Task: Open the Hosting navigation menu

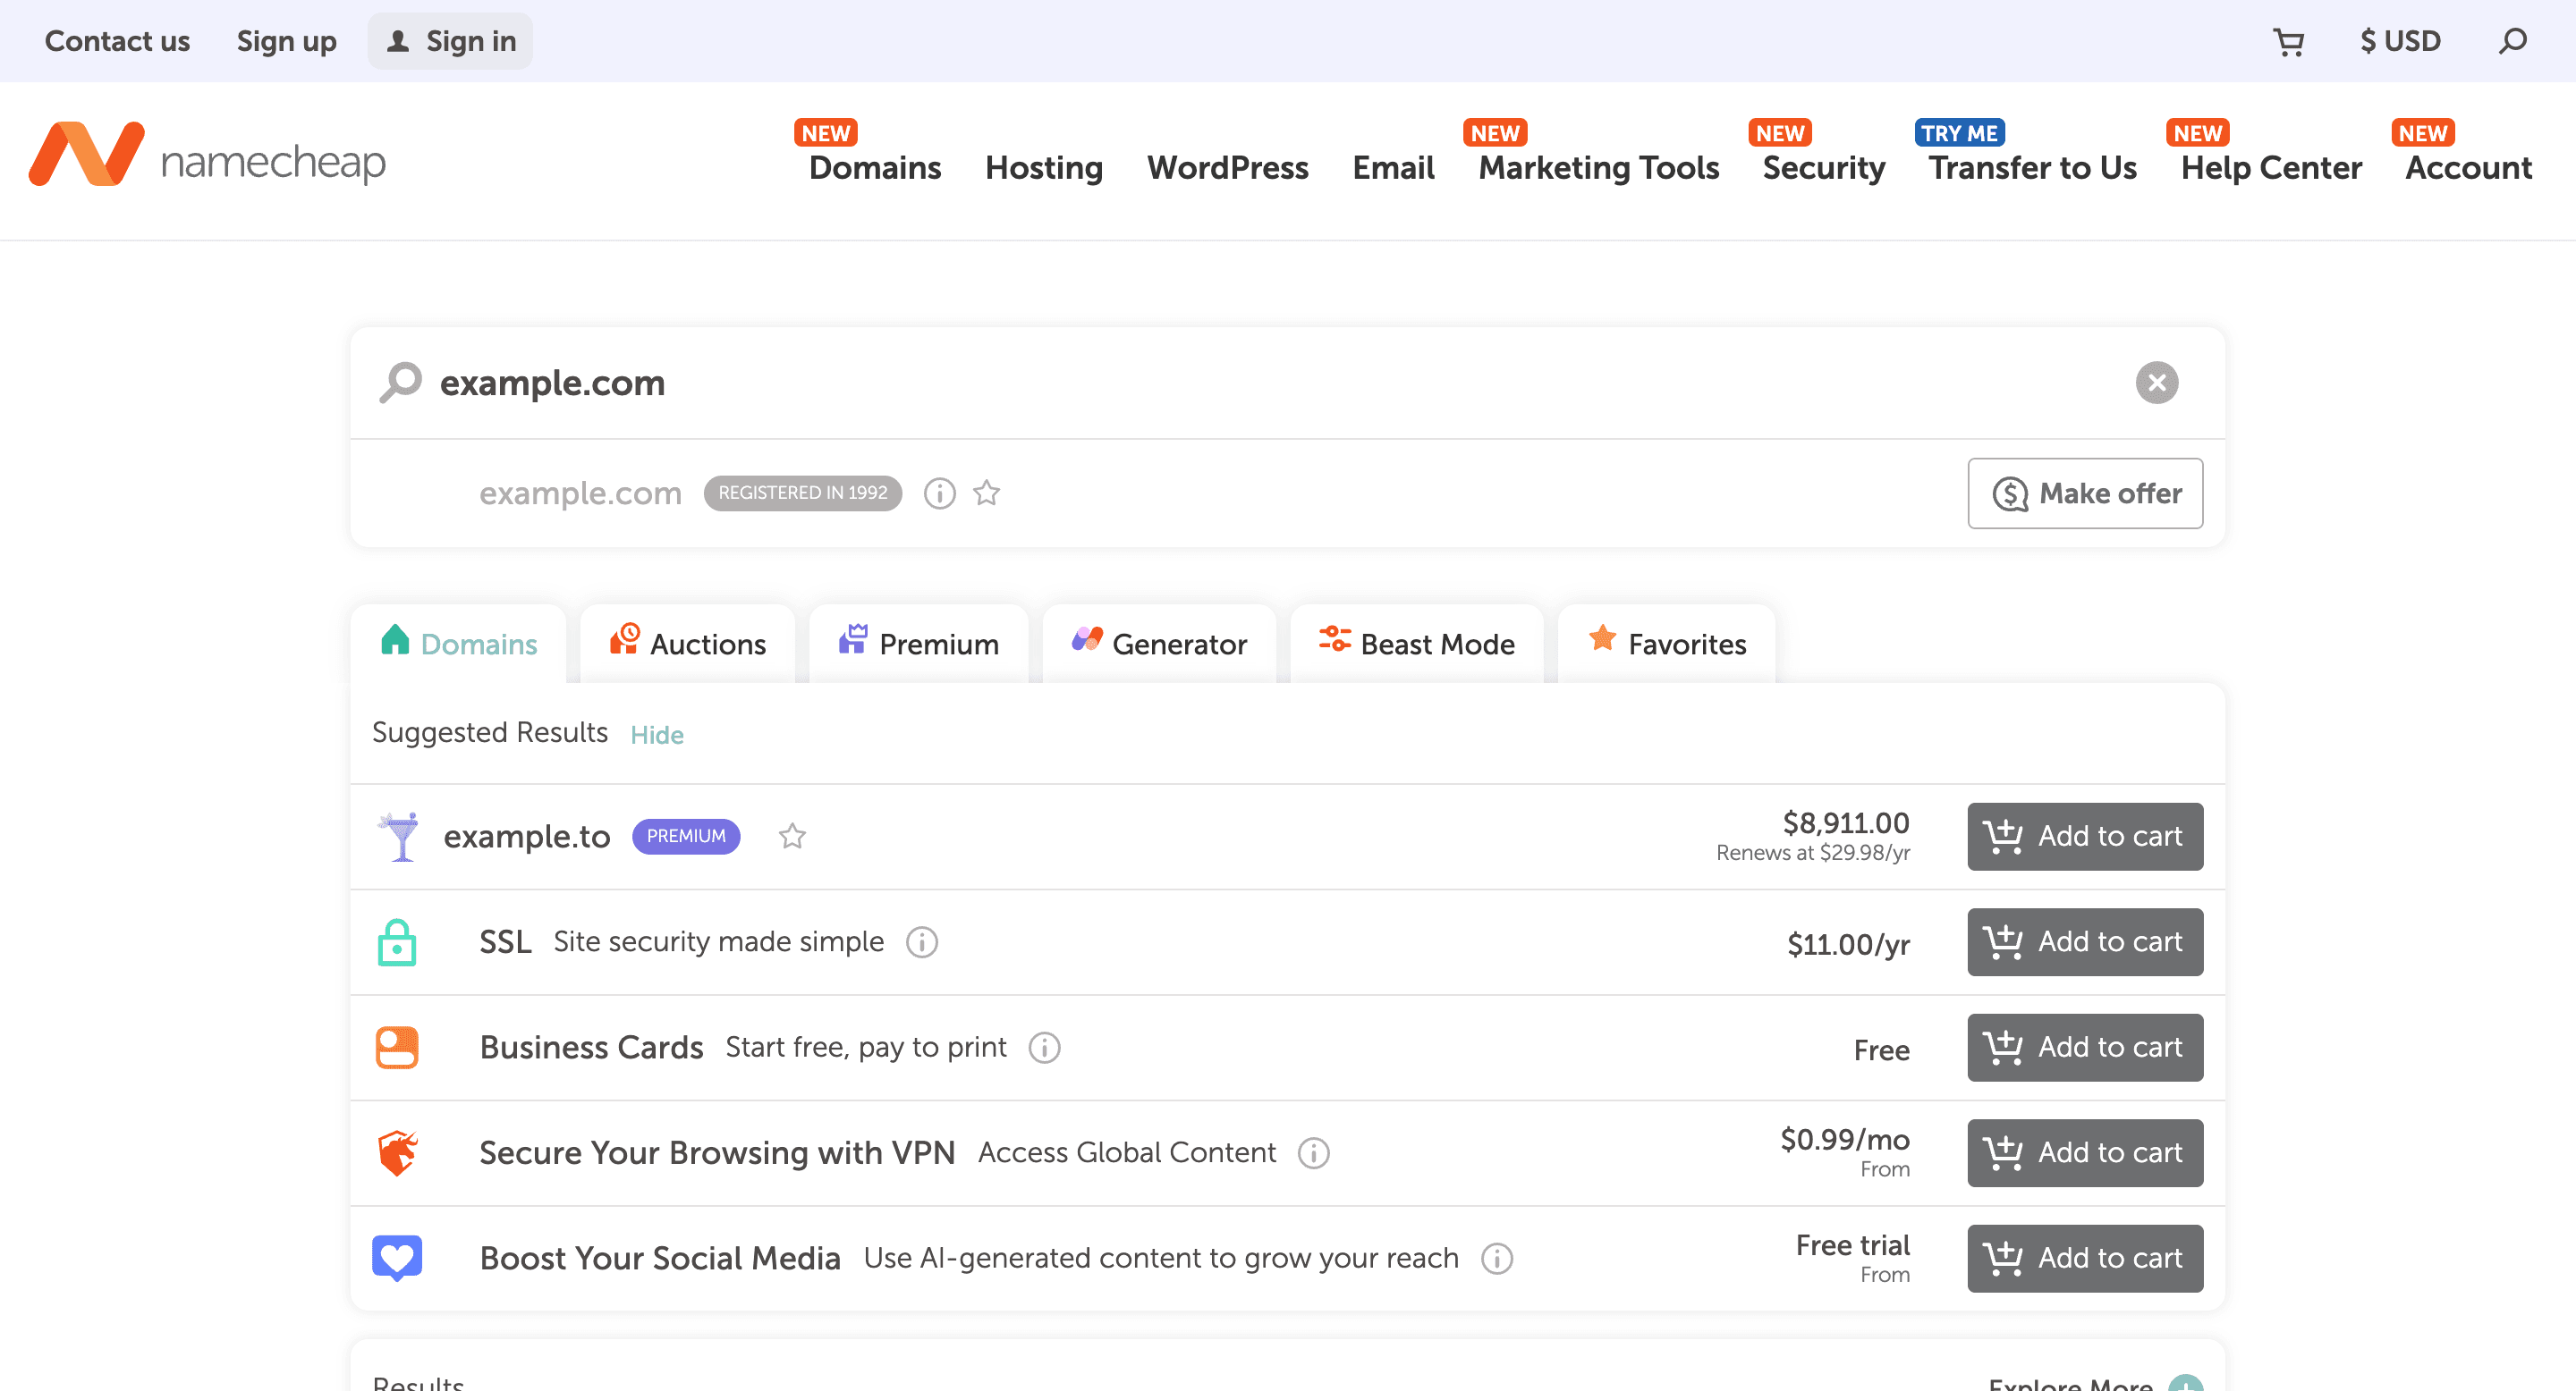Action: [x=1044, y=168]
